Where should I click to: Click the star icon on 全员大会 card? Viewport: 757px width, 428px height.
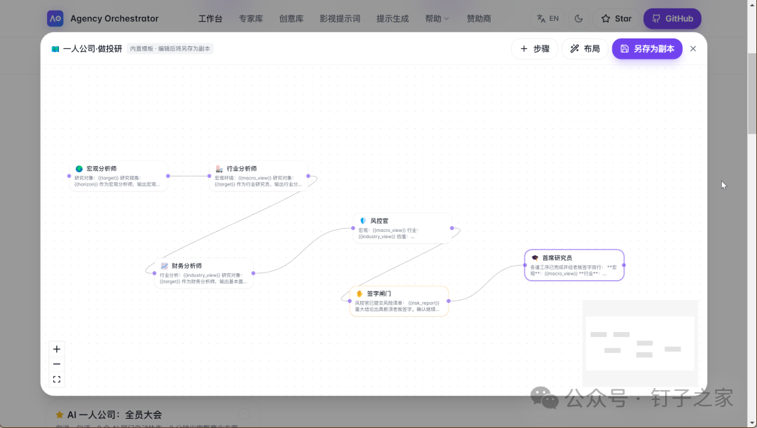click(x=60, y=415)
